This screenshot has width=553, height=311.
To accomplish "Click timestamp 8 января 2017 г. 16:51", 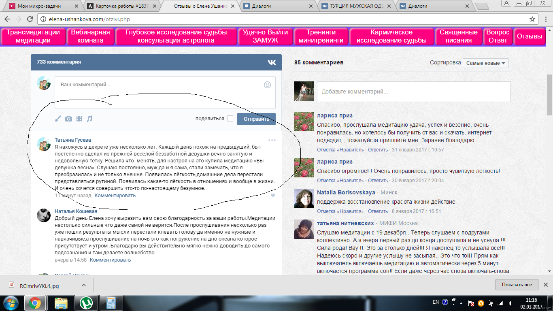I will 416,211.
